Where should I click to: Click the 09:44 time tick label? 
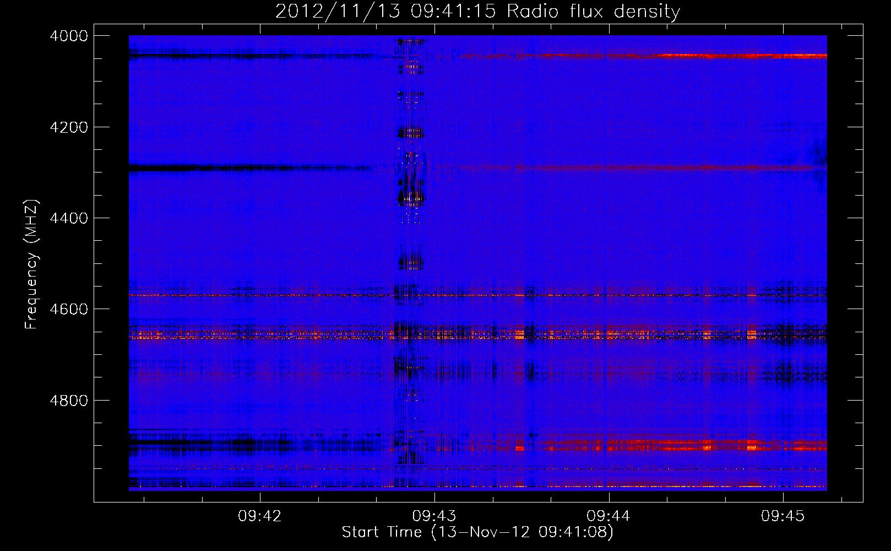pyautogui.click(x=609, y=516)
